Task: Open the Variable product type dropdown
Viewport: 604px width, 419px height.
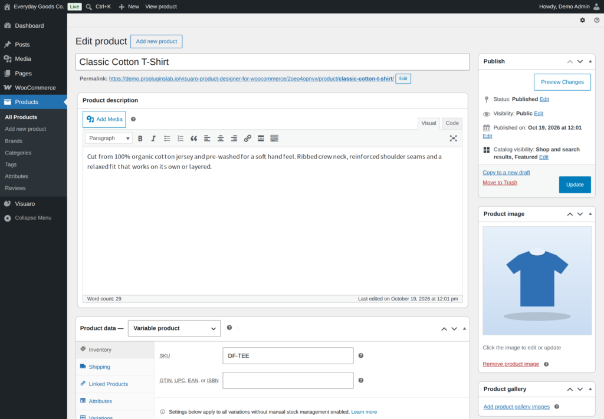Action: click(174, 328)
